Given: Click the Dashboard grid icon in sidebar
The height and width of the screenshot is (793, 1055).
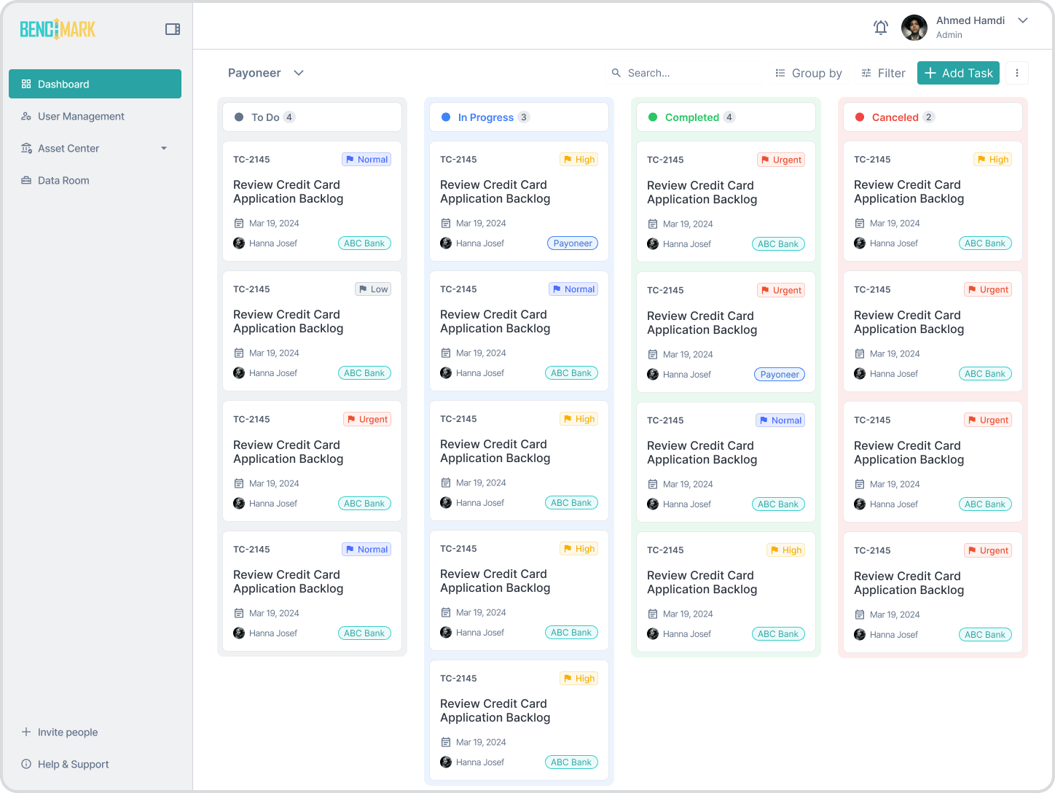Looking at the screenshot, I should [26, 84].
